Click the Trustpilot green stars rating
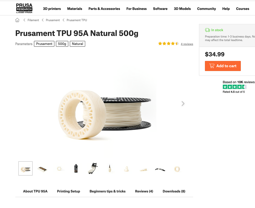This screenshot has height=208, width=255. [235, 87]
